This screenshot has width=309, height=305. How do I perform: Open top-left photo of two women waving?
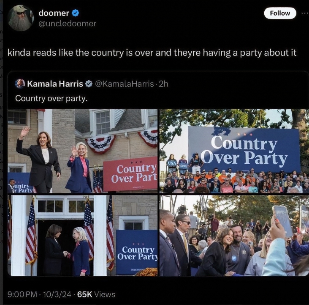tap(82, 151)
